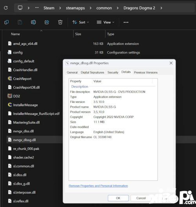Expand the chevron after Steam breadcrumb
The width and height of the screenshot is (196, 207).
(x=60, y=8)
